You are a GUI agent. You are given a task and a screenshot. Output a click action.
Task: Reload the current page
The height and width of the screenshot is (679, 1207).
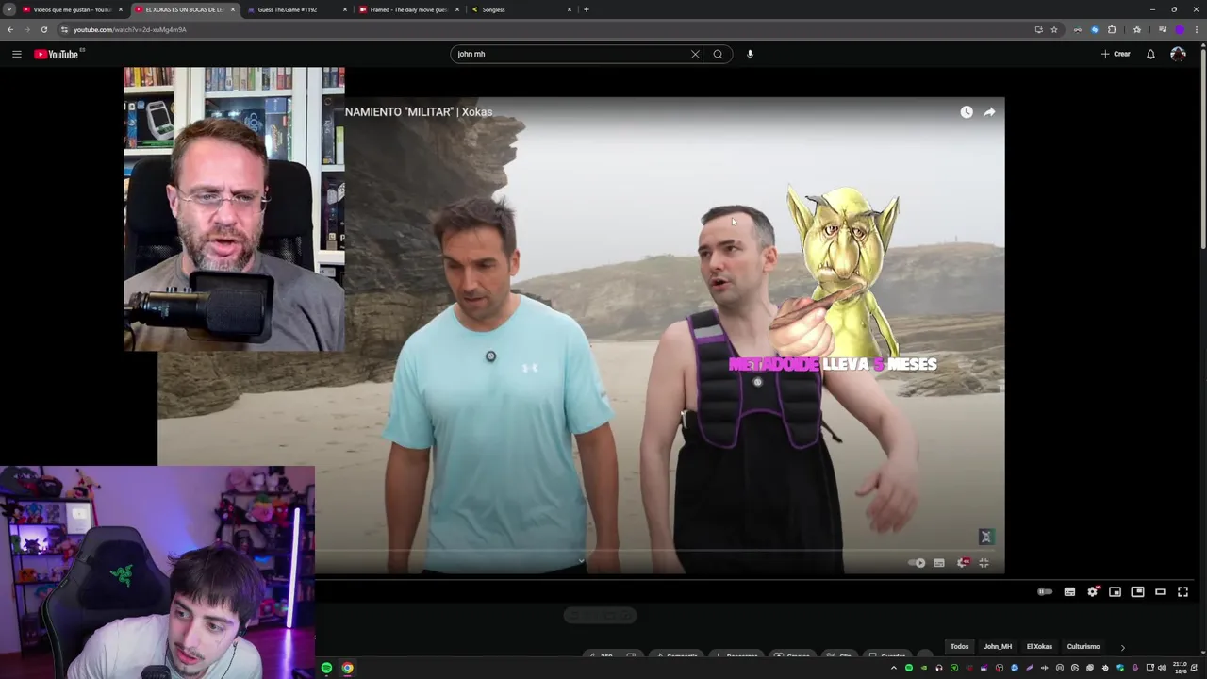[43, 29]
